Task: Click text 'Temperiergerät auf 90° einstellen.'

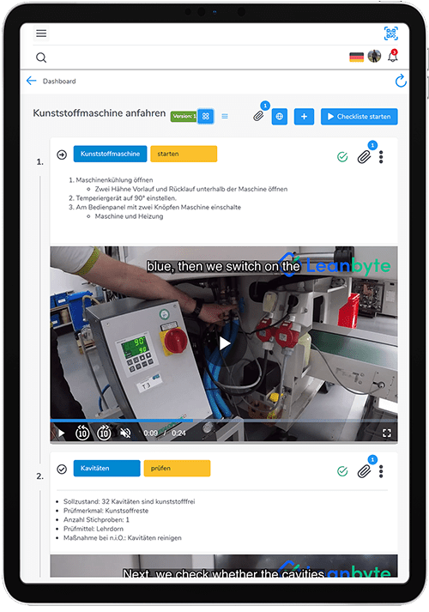Action: [126, 198]
